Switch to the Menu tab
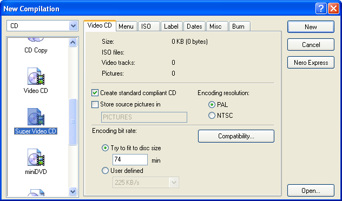Viewport: 342px width, 201px height. coord(126,26)
